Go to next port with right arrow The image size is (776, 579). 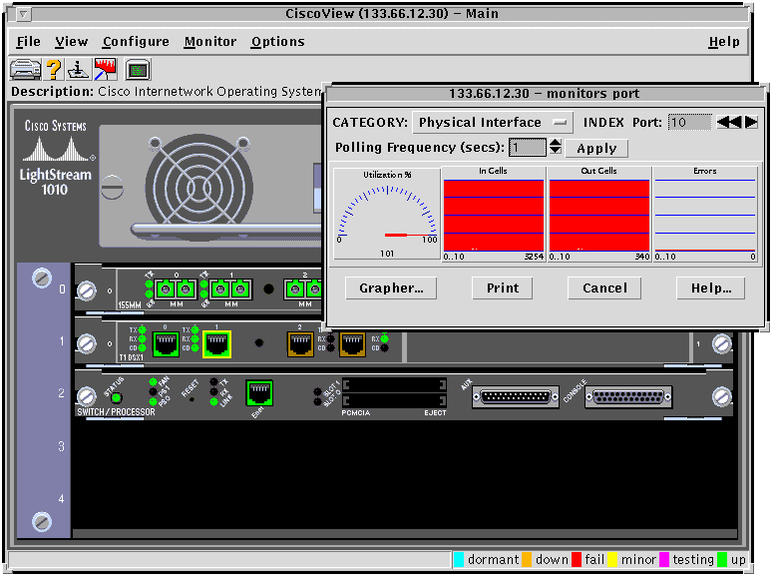(751, 122)
